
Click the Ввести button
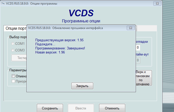point(81,108)
